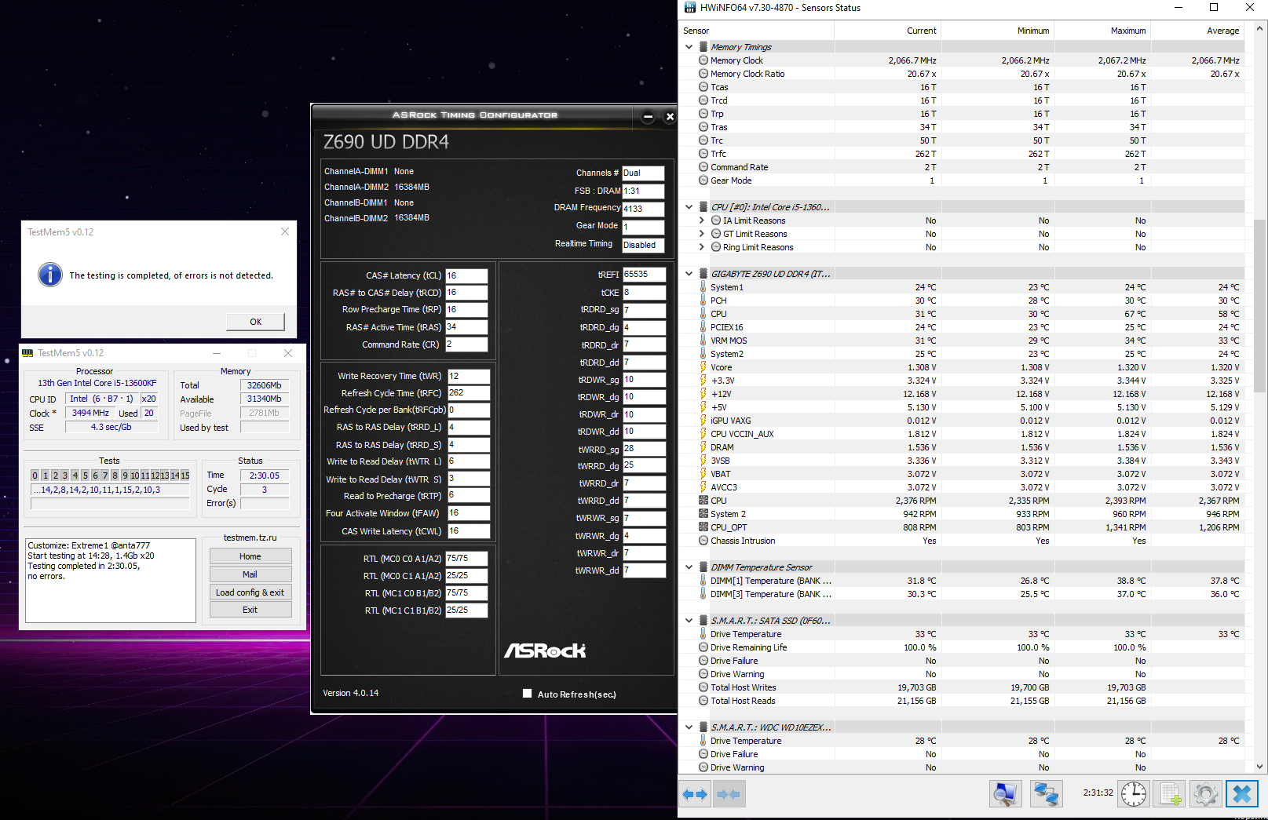Click the Average column header

1197,31
